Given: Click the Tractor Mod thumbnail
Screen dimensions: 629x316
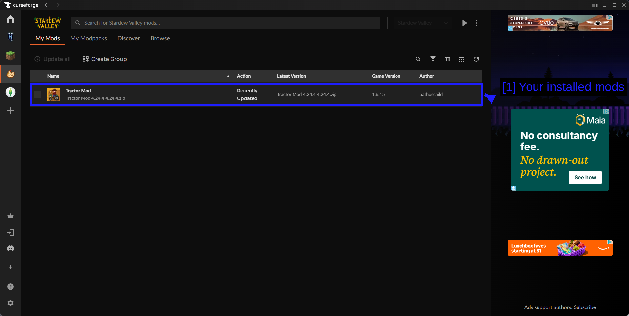Looking at the screenshot, I should click(54, 95).
